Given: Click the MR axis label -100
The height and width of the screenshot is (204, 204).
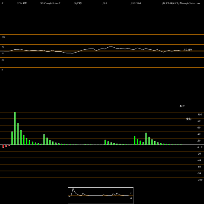Looking at the screenshot, I should coord(200,180).
